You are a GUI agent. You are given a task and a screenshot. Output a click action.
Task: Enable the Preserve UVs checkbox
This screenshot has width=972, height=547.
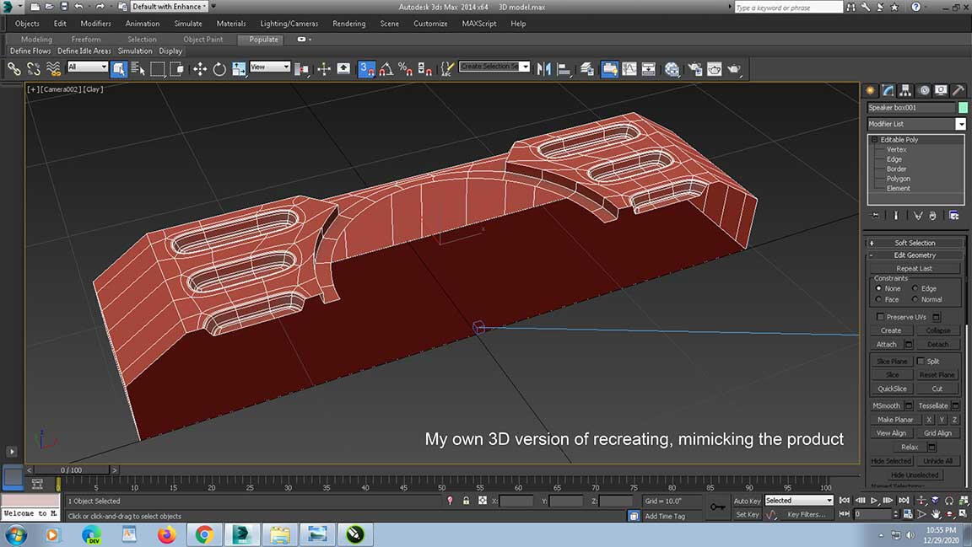click(881, 317)
